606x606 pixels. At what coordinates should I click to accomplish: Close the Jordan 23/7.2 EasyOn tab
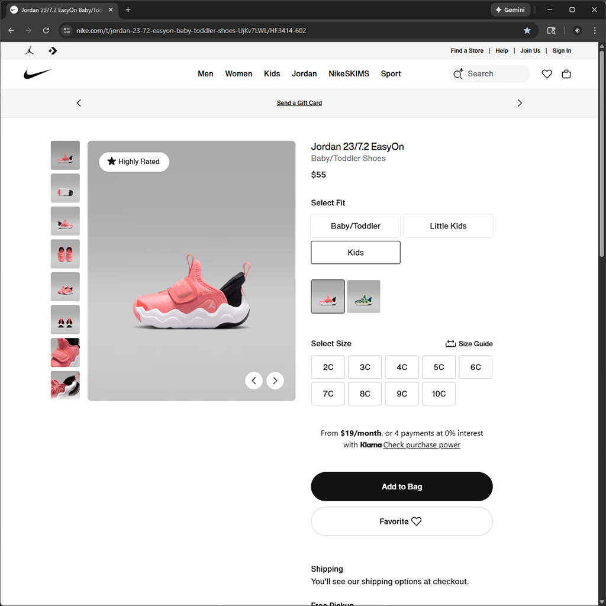[x=111, y=9]
